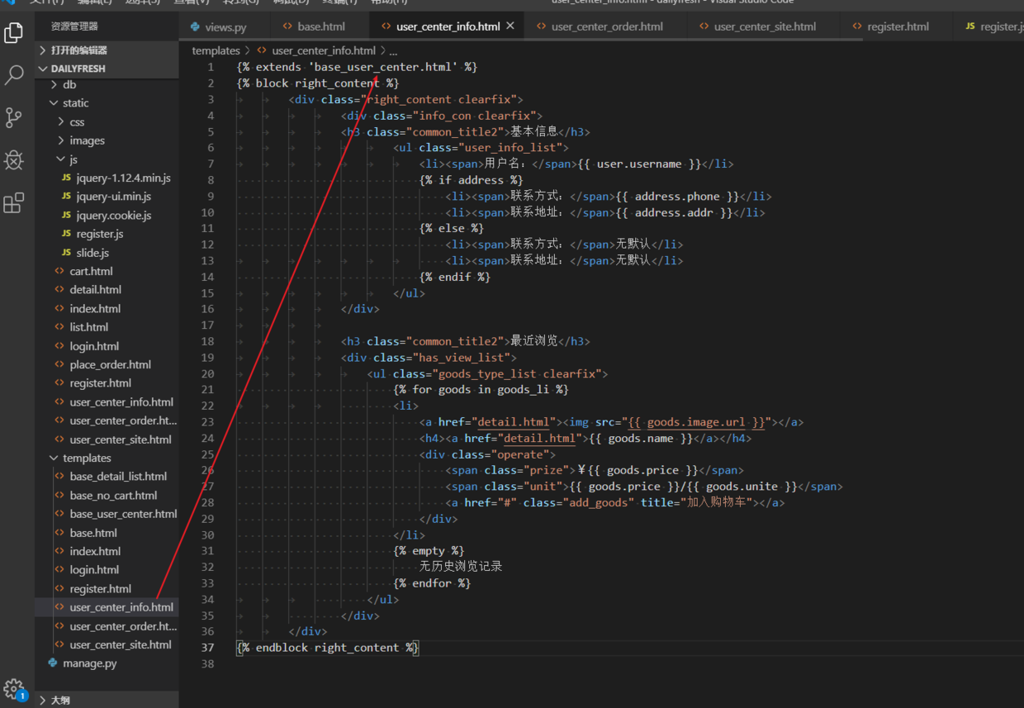Open manage.py file

89,663
